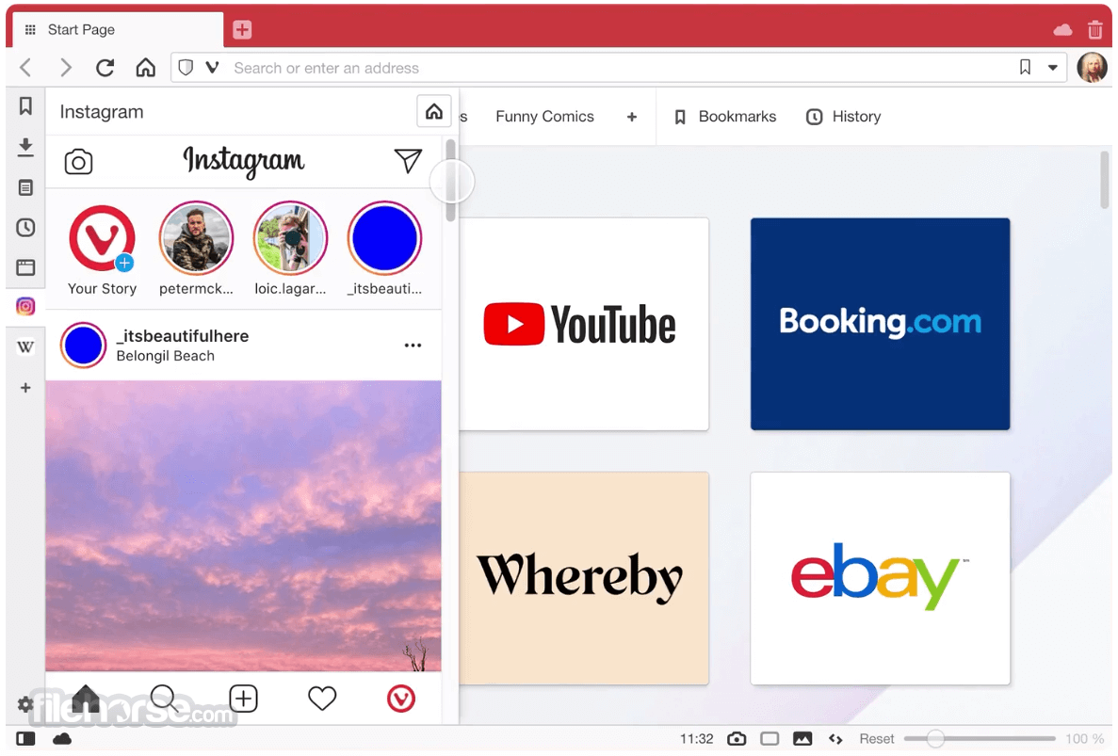1118x756 pixels.
Task: Open Bookmarks on the start page
Action: point(726,116)
